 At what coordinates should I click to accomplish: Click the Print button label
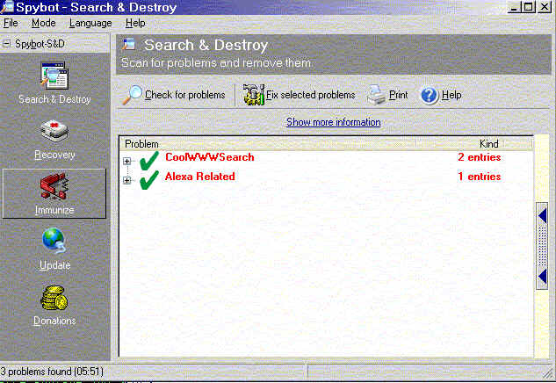399,95
